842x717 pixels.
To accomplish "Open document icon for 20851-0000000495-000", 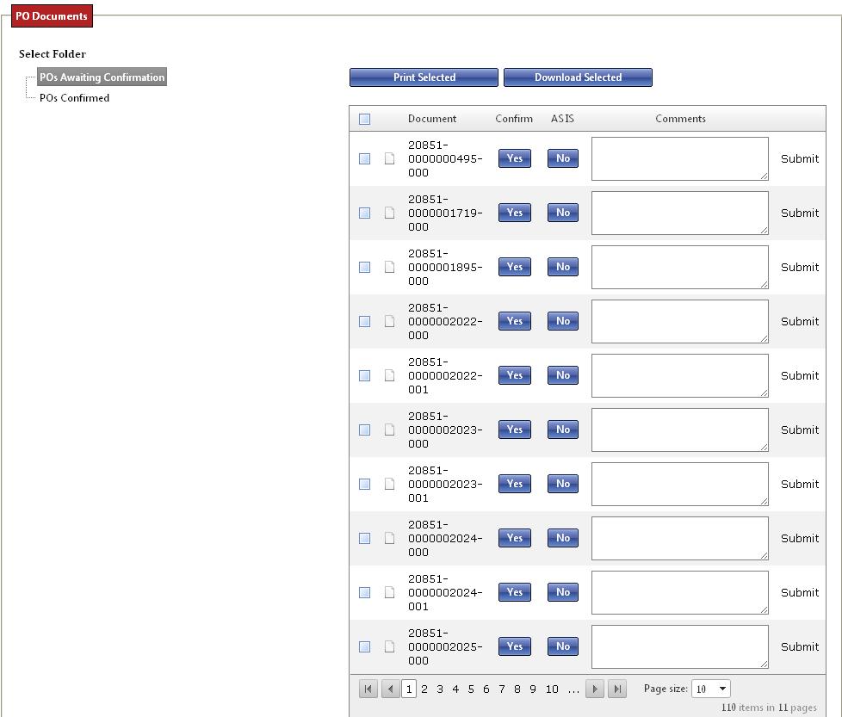I will tap(390, 158).
